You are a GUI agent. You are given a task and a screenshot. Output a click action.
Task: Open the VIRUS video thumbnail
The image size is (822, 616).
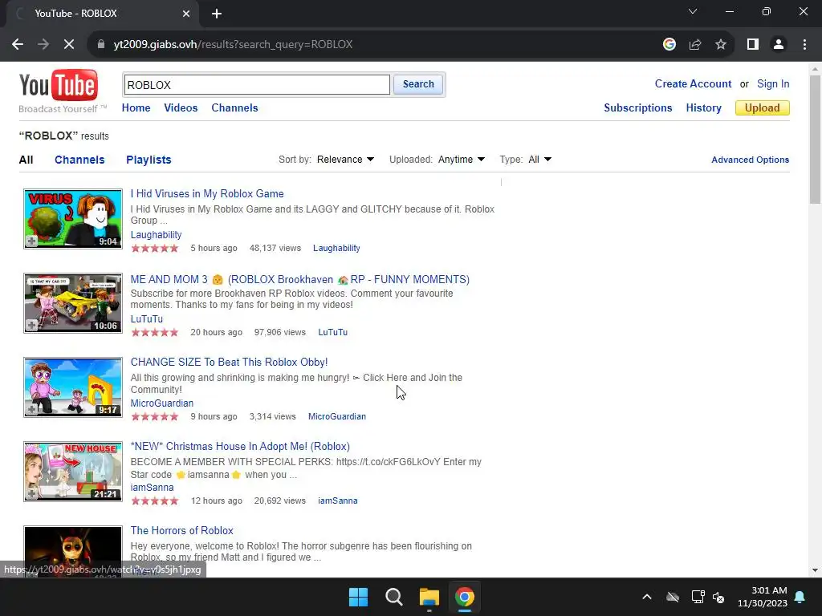pos(73,218)
